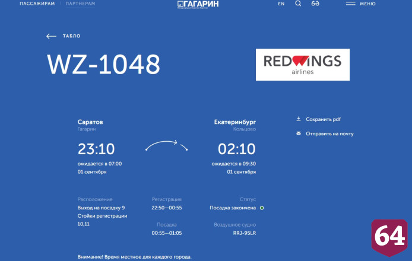Click the Red Wings airlines logo

pos(303,65)
